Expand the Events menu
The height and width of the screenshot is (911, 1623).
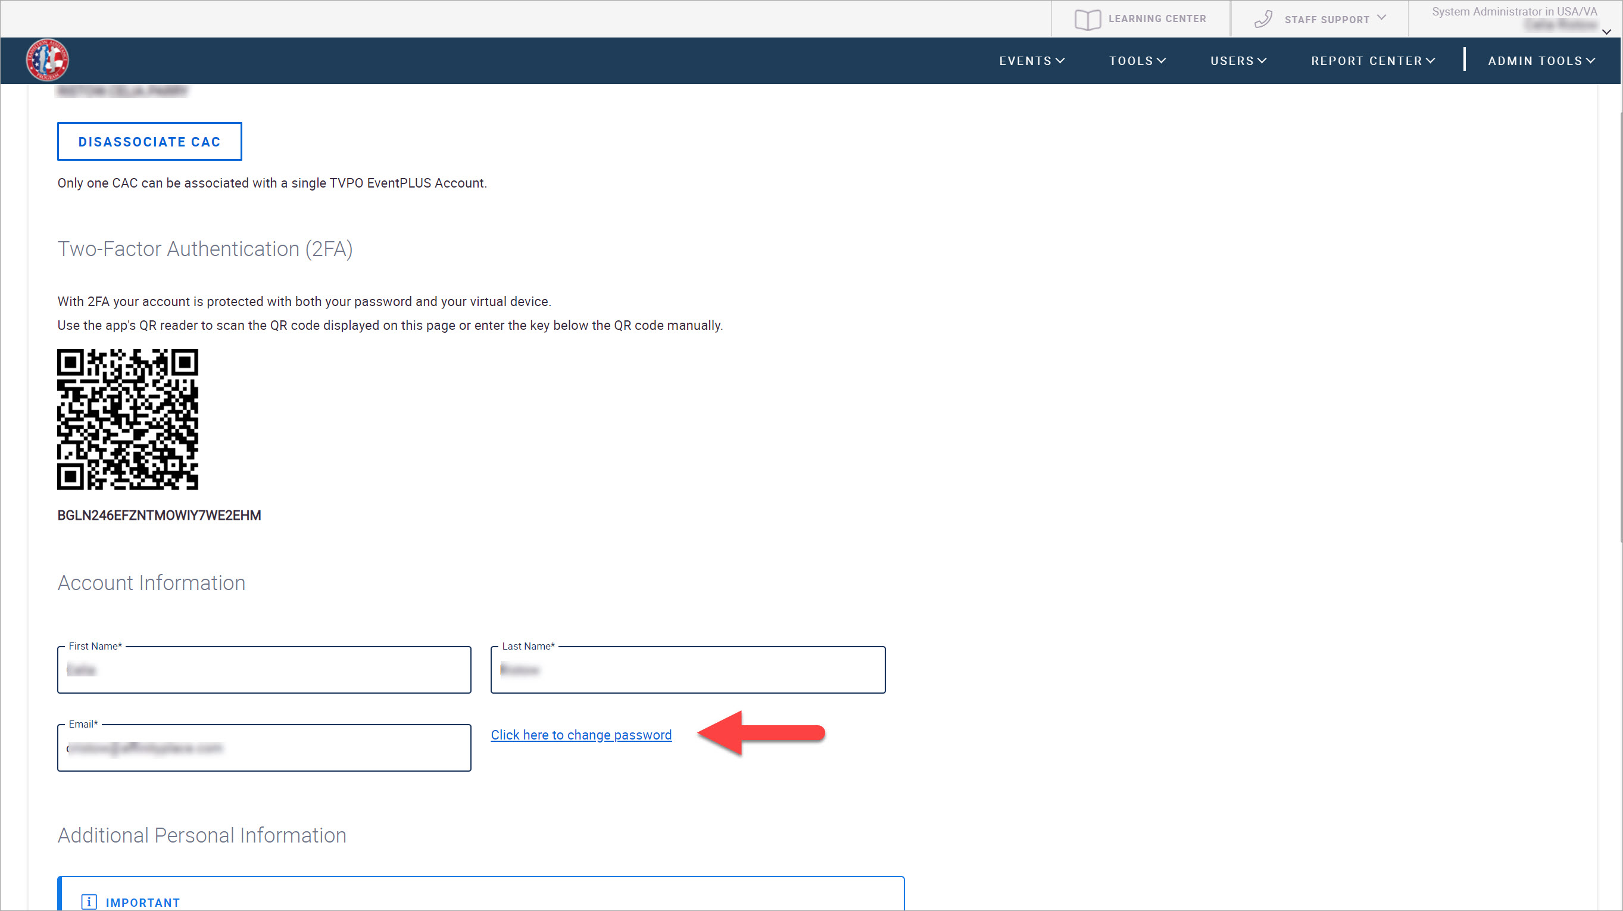(1031, 61)
